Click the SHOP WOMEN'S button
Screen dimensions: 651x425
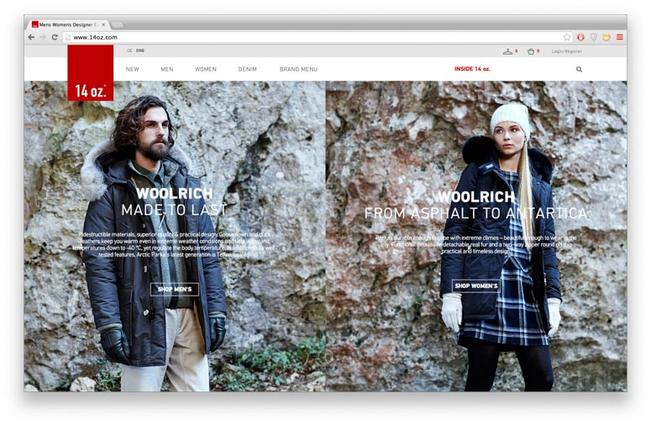tap(475, 286)
